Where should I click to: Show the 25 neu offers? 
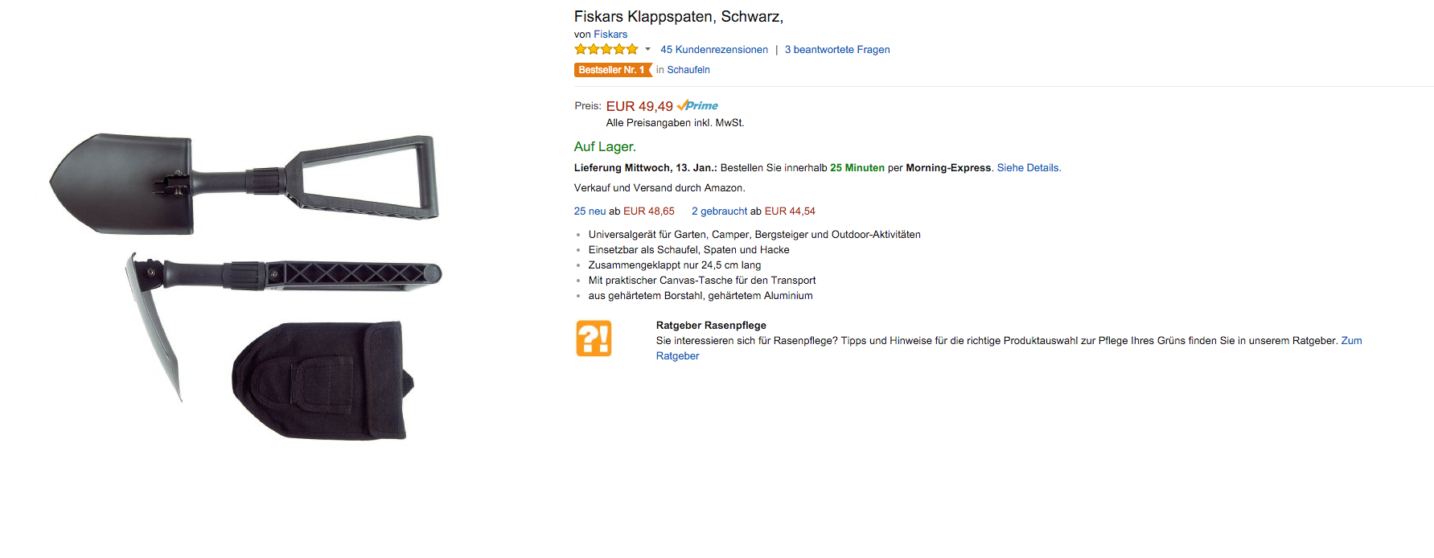(590, 211)
